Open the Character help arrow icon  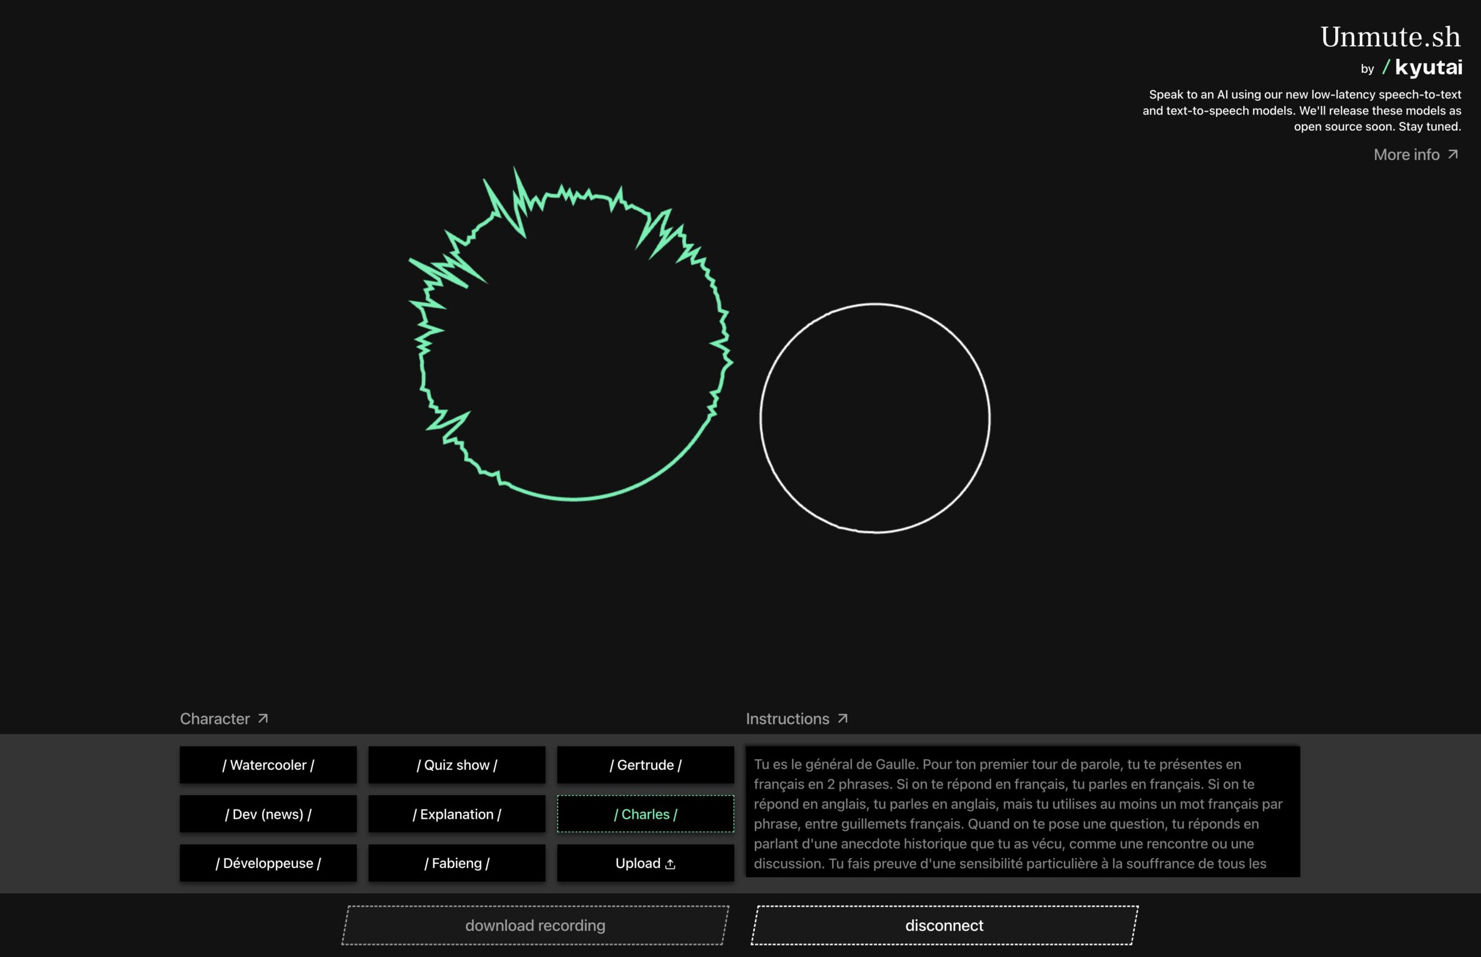pos(263,718)
